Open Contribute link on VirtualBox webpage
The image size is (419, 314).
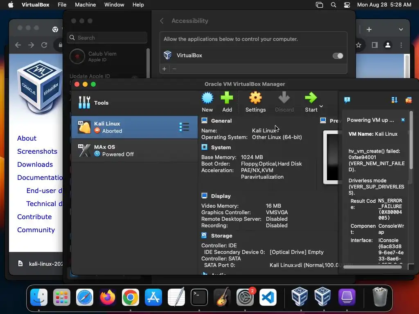point(34,217)
